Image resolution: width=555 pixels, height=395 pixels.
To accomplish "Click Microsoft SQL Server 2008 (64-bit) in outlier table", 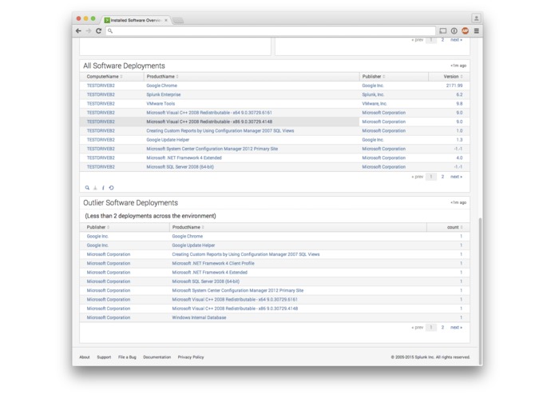I will pyautogui.click(x=206, y=281).
